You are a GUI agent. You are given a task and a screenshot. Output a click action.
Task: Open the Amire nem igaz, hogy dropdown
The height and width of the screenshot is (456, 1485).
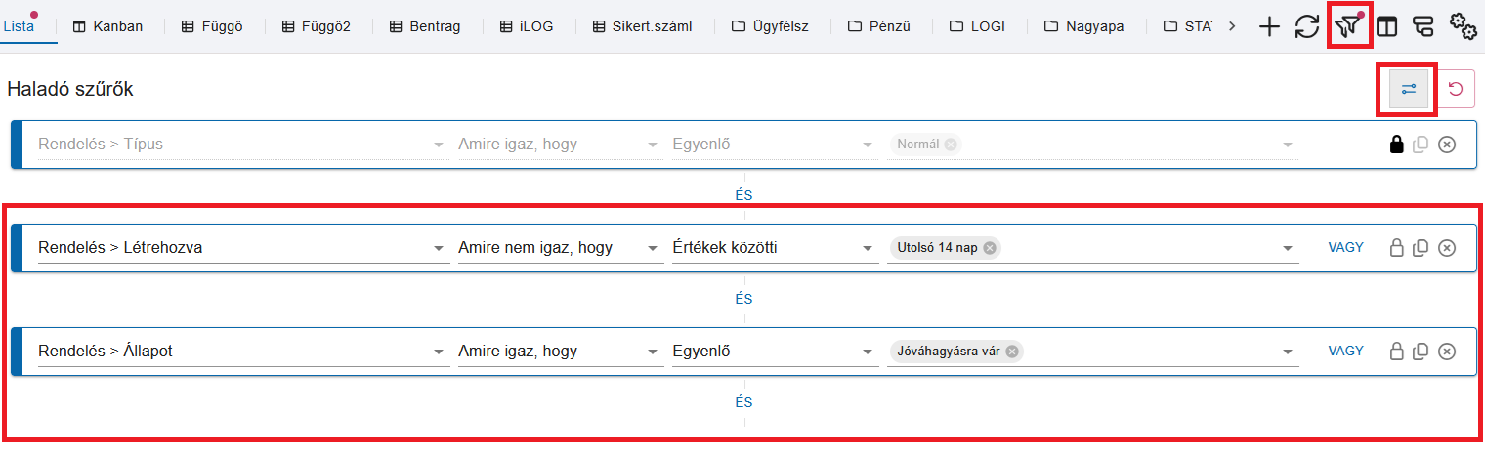(x=561, y=248)
